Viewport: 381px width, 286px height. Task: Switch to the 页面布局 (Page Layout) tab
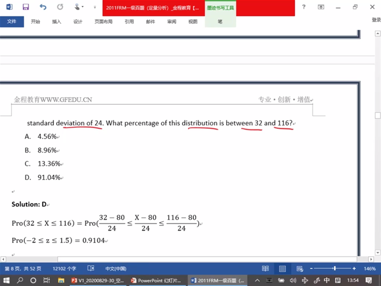click(x=103, y=21)
